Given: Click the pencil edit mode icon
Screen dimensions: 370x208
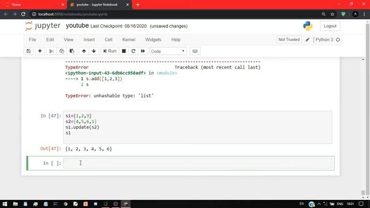Looking at the screenshot, I should [307, 40].
